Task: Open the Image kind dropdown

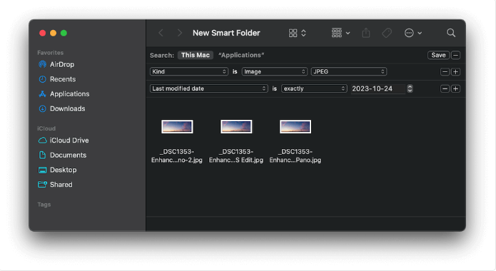Action: [x=275, y=72]
